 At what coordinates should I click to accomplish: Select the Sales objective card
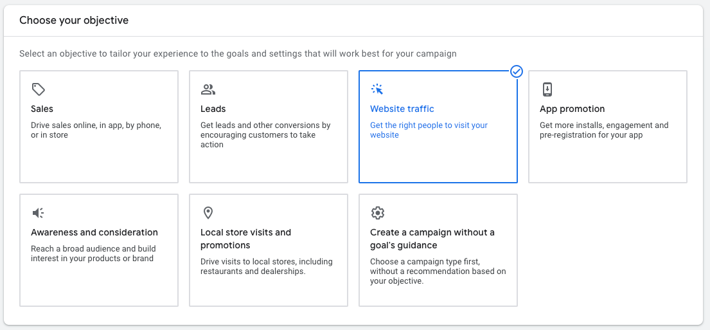point(99,127)
